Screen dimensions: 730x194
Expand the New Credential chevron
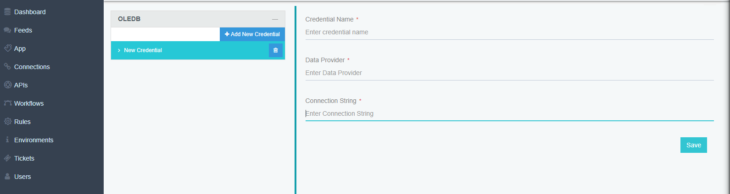119,50
